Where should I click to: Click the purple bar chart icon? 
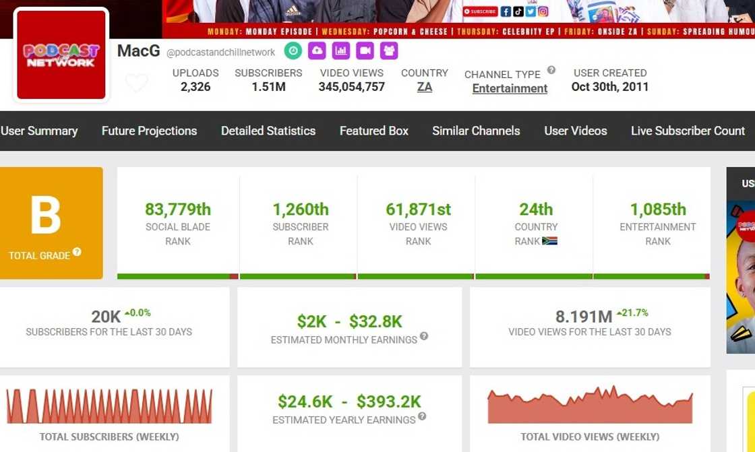(x=341, y=51)
